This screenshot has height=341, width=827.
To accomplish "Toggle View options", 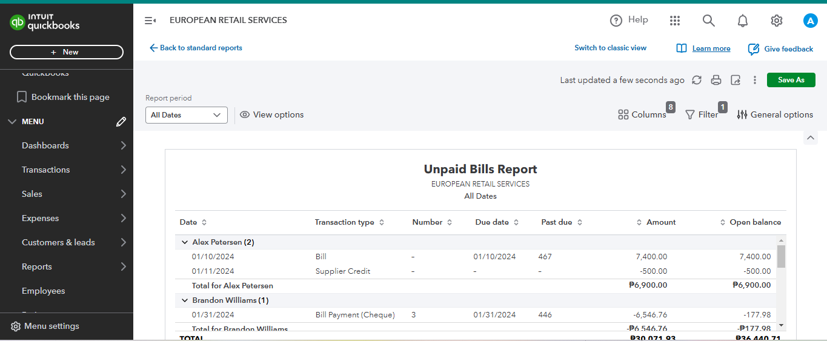I will tap(271, 114).
